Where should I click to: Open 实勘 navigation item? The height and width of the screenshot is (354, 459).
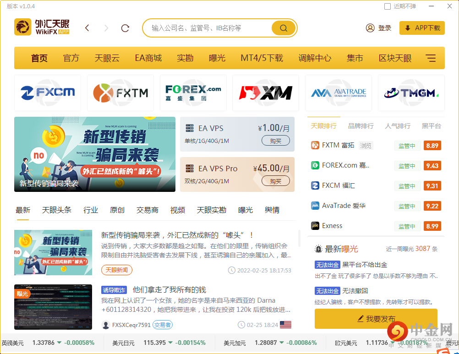click(185, 58)
